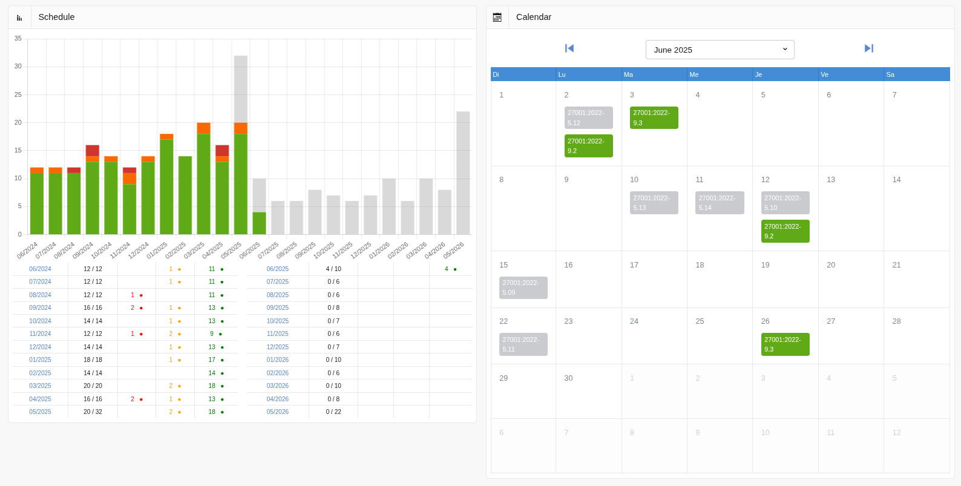Go to next month with forward arrow
961x486 pixels.
869,48
